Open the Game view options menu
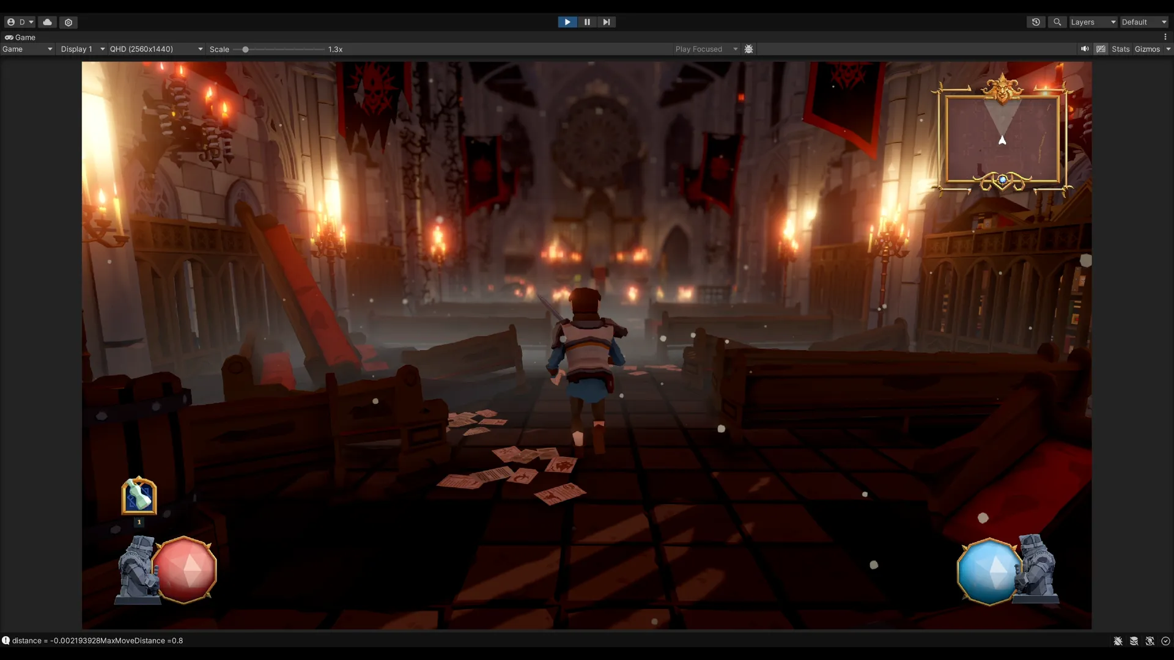Screen dimensions: 1174x660 pos(1165,37)
